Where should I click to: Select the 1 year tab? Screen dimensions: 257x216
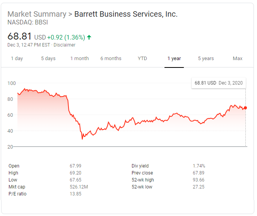point(174,59)
